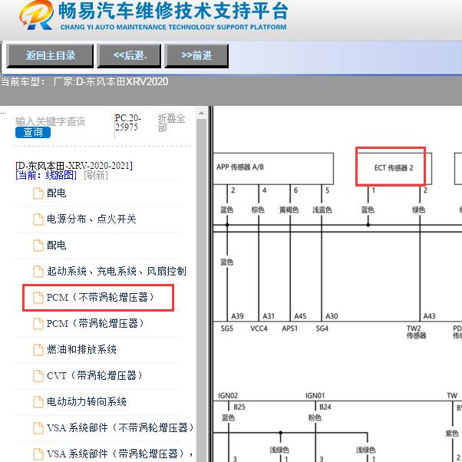
Task: Click the 粉色 wire color label
Action: click(x=315, y=417)
